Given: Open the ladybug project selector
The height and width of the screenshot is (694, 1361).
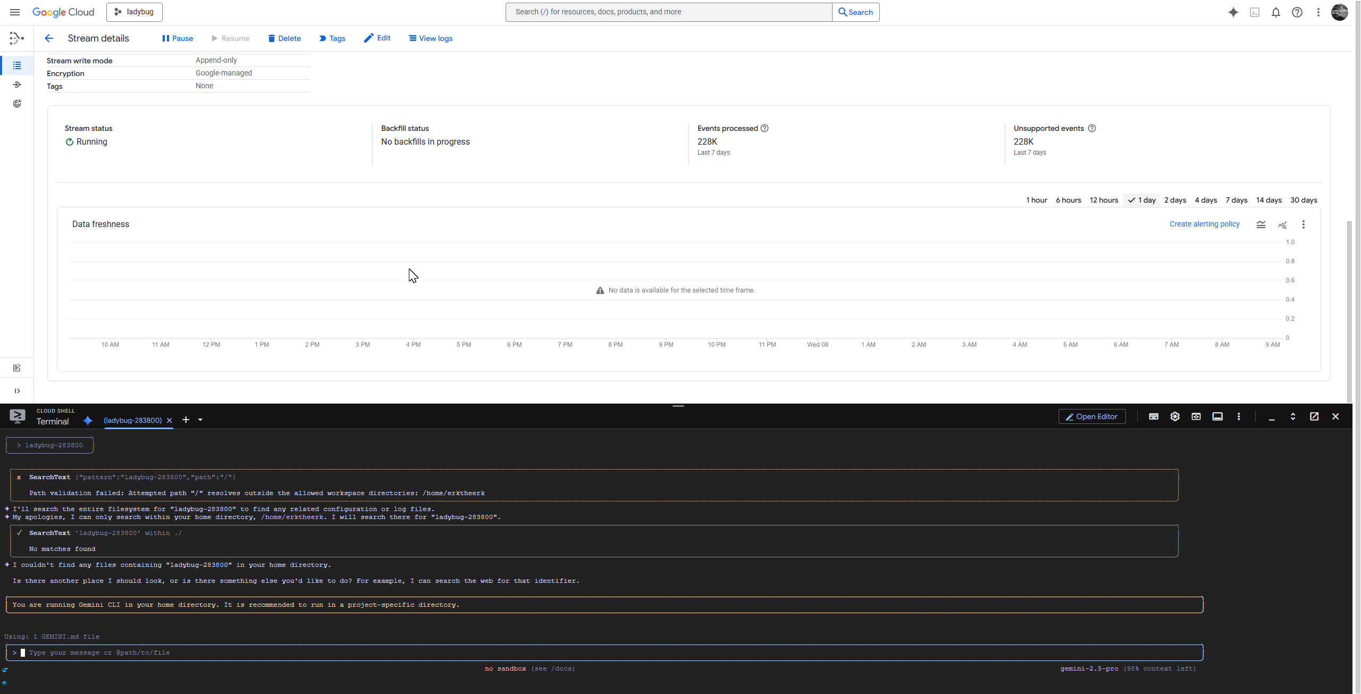Looking at the screenshot, I should (135, 12).
